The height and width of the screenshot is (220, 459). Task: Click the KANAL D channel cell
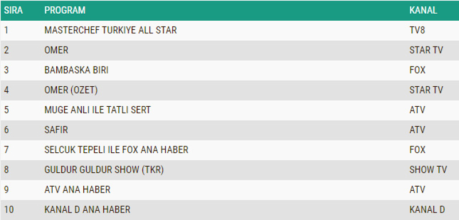point(427,210)
